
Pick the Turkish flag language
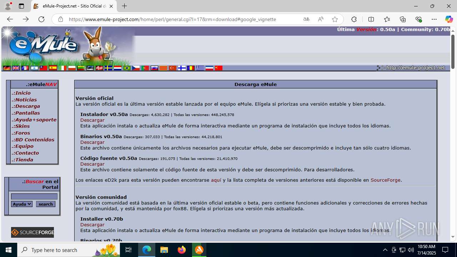point(172,68)
